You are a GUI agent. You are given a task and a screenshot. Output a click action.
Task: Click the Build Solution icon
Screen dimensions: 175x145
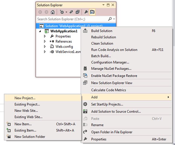85,31
